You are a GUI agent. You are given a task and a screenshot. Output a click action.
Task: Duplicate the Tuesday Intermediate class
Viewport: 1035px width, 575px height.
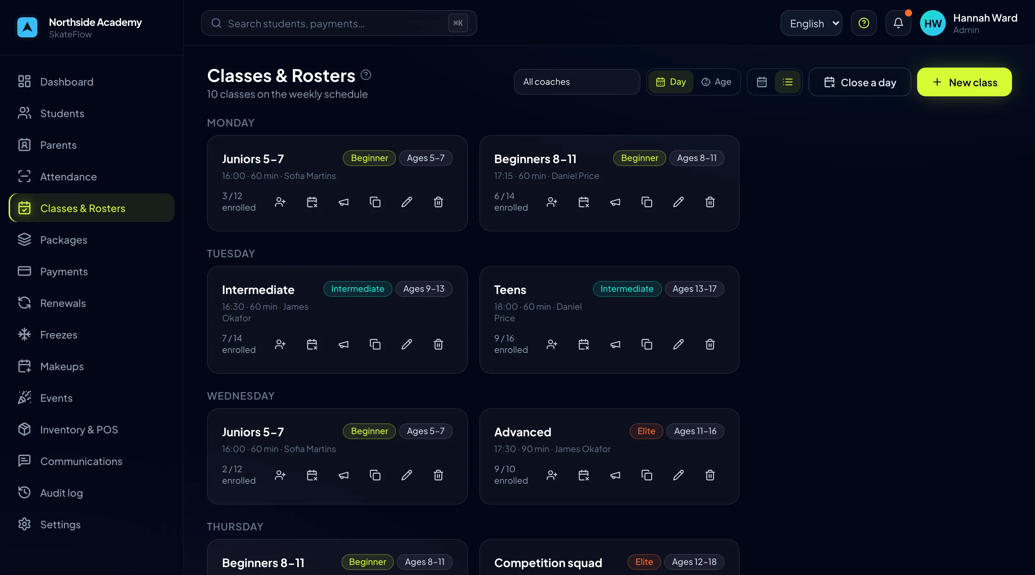pos(375,344)
